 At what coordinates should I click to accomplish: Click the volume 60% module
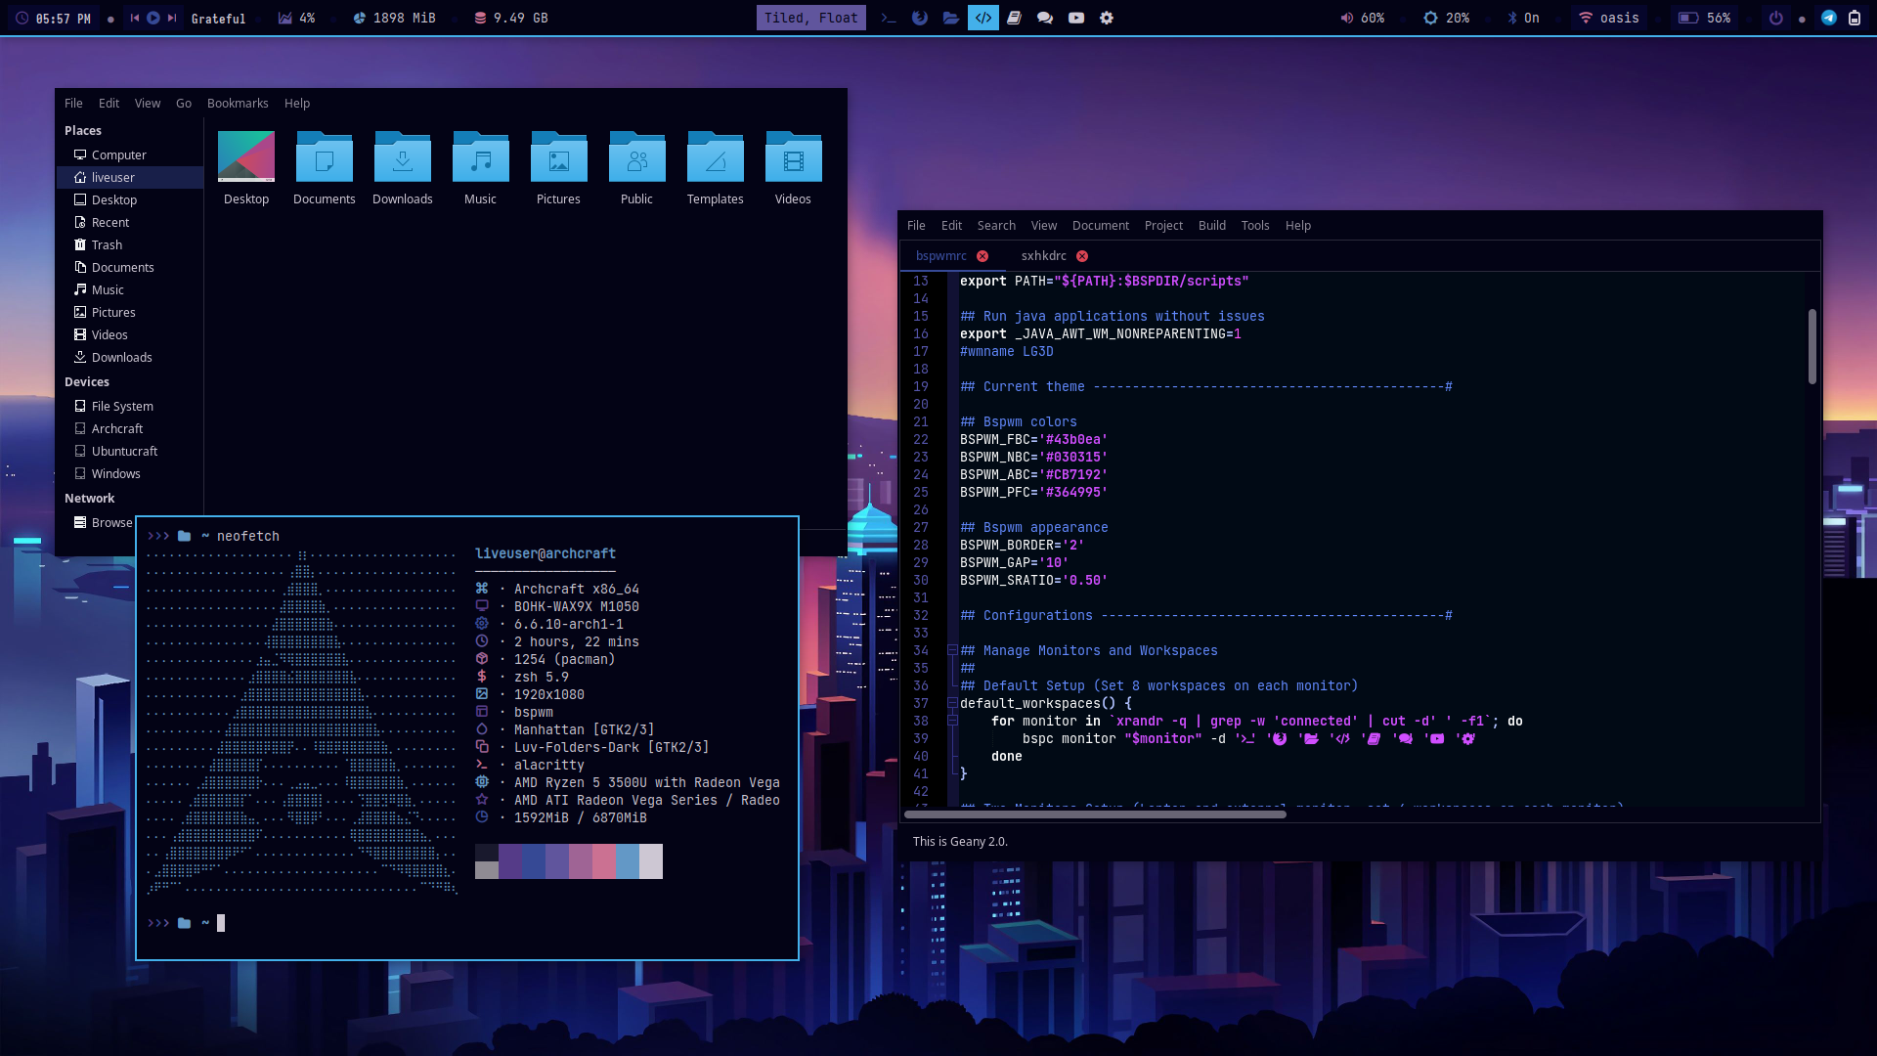tap(1362, 18)
